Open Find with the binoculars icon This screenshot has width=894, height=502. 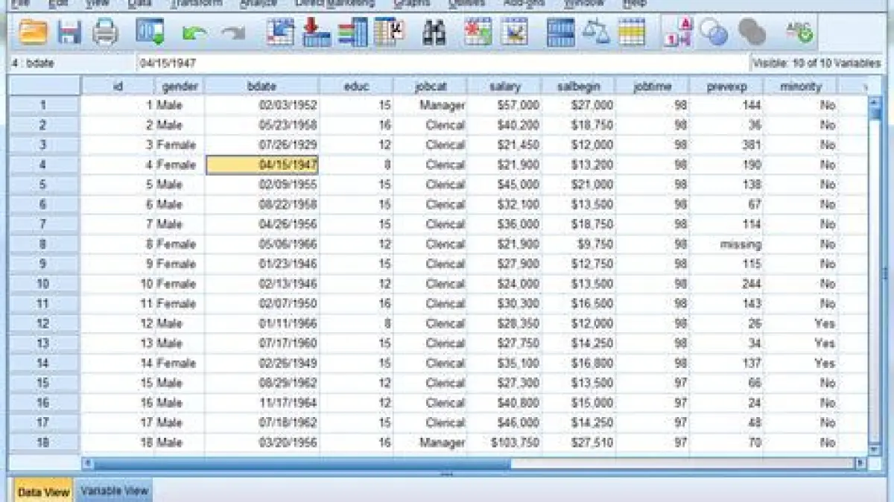point(434,32)
